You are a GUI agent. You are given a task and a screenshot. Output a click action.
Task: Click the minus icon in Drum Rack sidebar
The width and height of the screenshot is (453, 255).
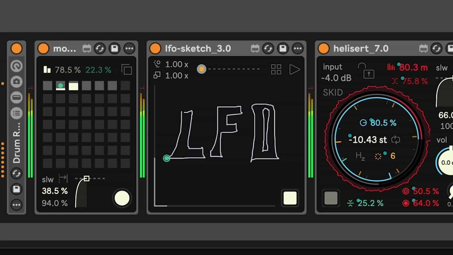(16, 97)
